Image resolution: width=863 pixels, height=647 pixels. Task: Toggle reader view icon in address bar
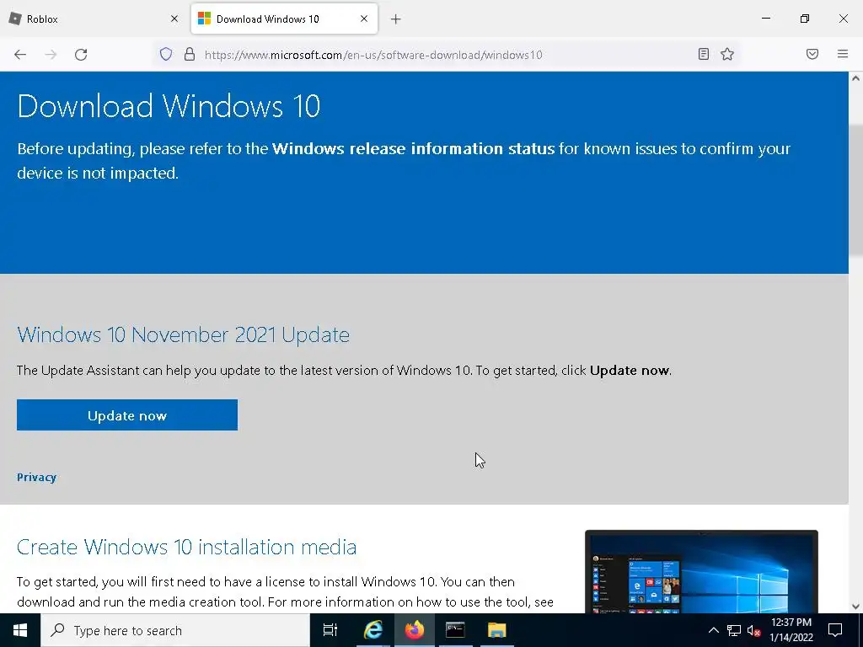coord(704,54)
